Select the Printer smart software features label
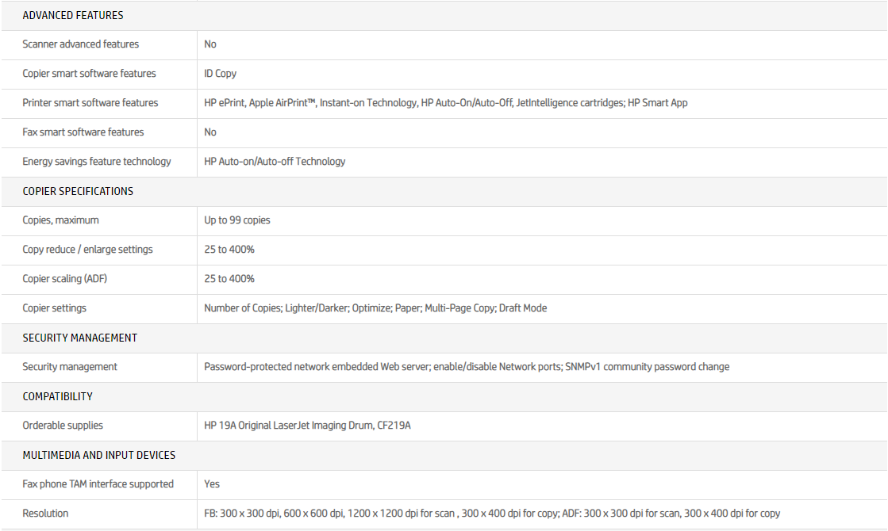Viewport: 888px width, 531px height. point(90,103)
